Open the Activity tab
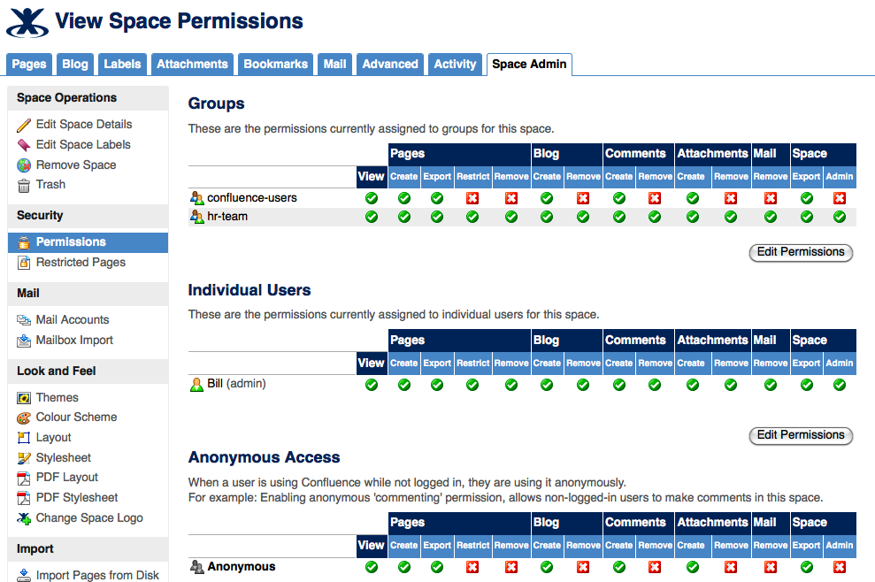 point(455,64)
